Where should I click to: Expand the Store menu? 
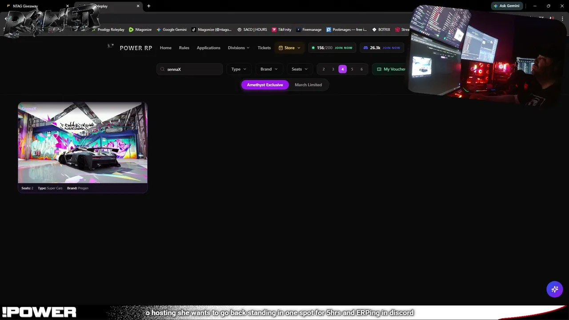pyautogui.click(x=289, y=48)
